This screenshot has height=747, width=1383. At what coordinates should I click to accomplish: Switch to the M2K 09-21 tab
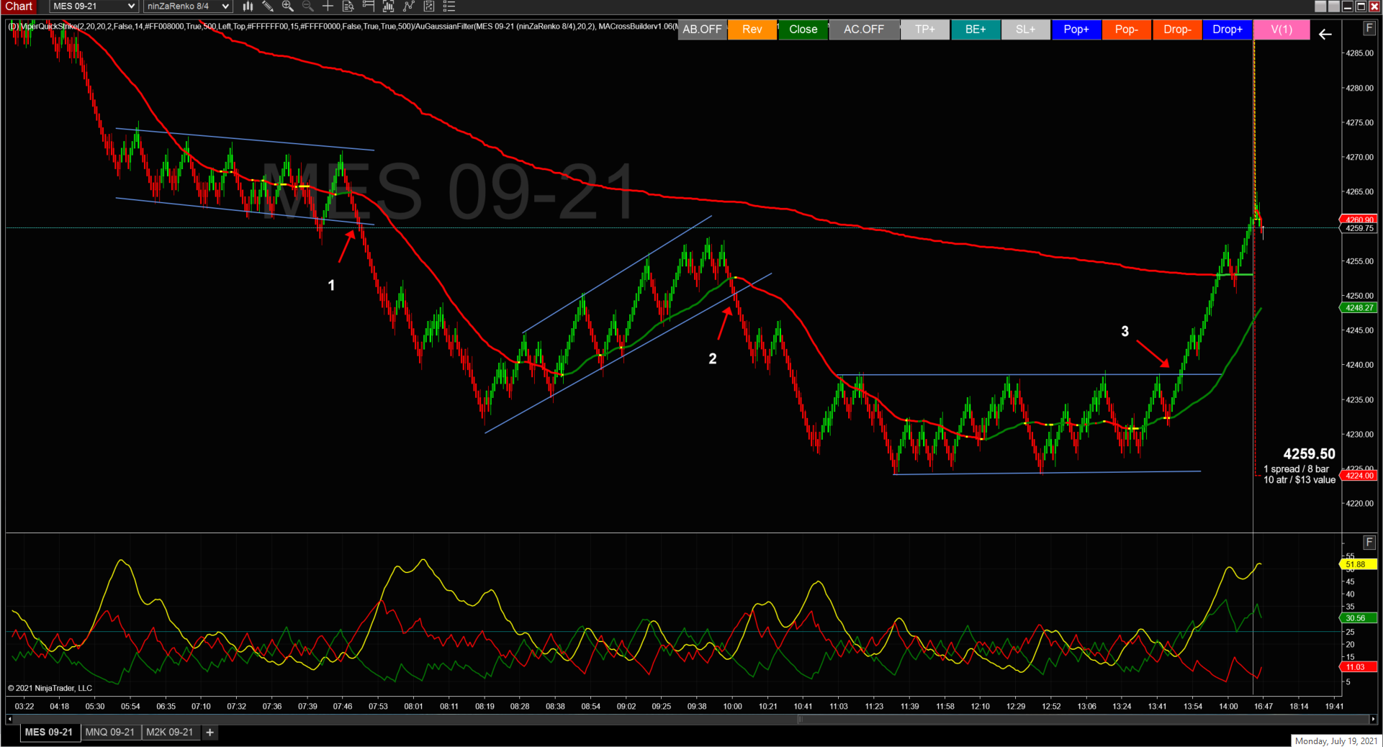click(170, 733)
